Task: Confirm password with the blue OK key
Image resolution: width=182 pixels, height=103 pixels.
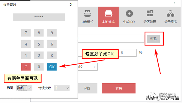Action: 52,67
